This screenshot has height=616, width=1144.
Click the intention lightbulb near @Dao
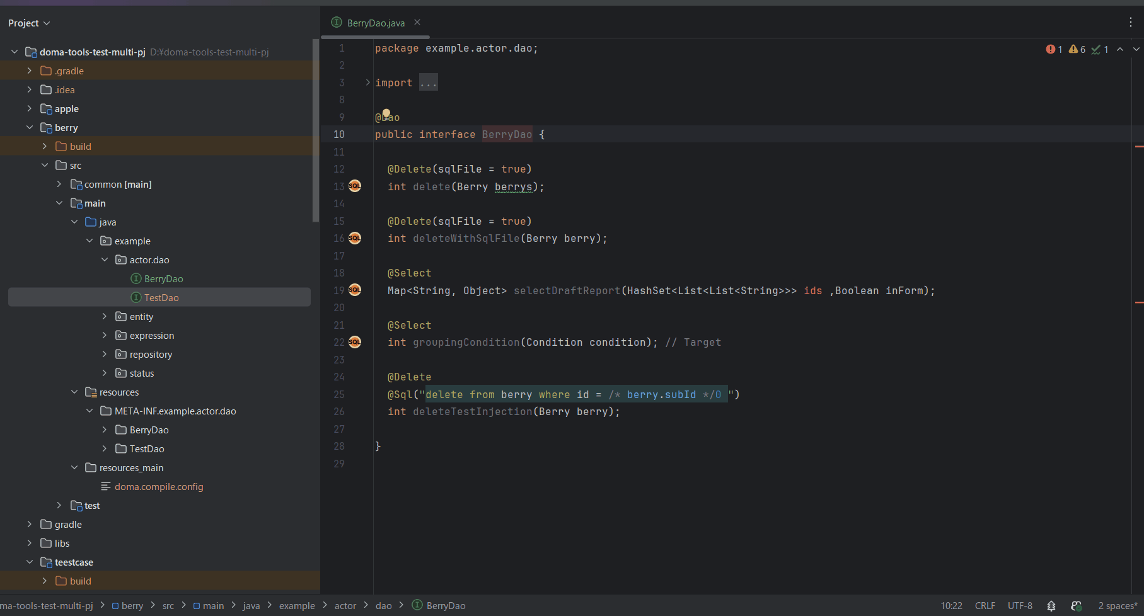click(x=386, y=114)
